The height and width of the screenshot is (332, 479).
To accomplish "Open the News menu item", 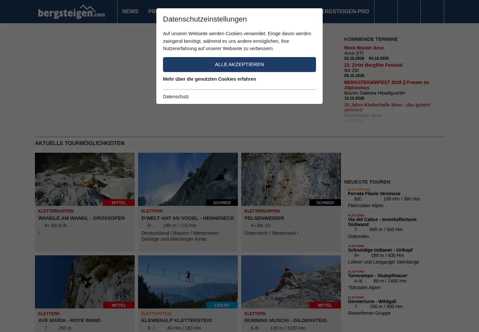I will [x=130, y=12].
